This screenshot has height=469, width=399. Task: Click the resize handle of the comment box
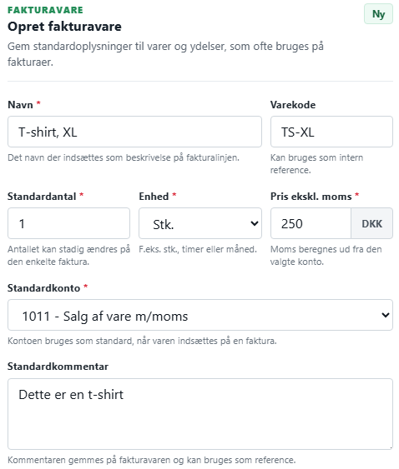pyautogui.click(x=391, y=447)
